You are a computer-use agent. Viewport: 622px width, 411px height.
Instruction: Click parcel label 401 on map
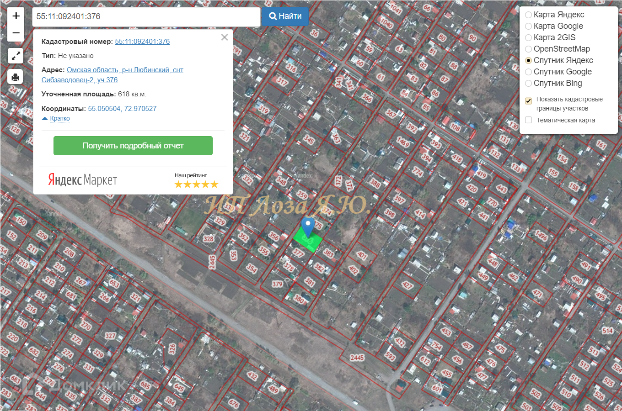click(x=362, y=255)
